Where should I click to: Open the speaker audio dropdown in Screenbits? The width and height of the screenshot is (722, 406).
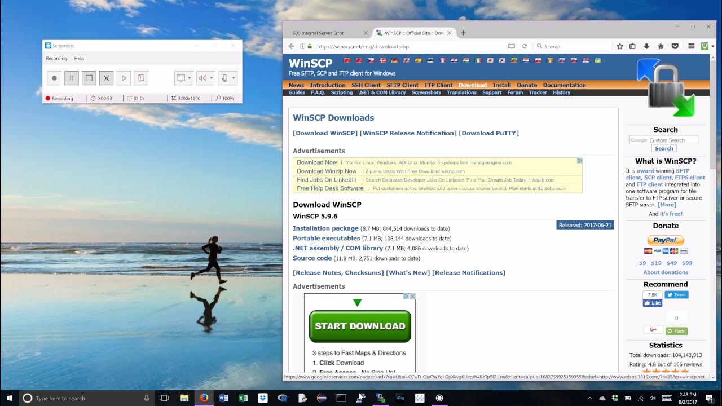(205, 78)
